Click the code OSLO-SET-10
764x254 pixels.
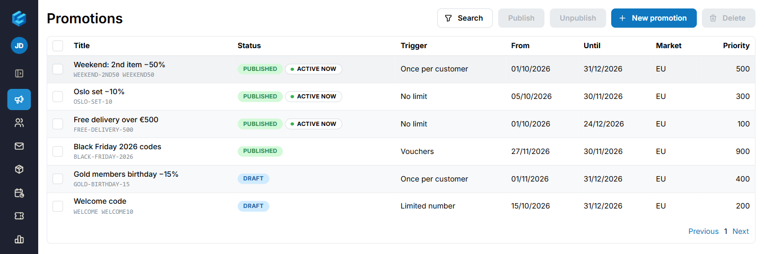point(93,102)
